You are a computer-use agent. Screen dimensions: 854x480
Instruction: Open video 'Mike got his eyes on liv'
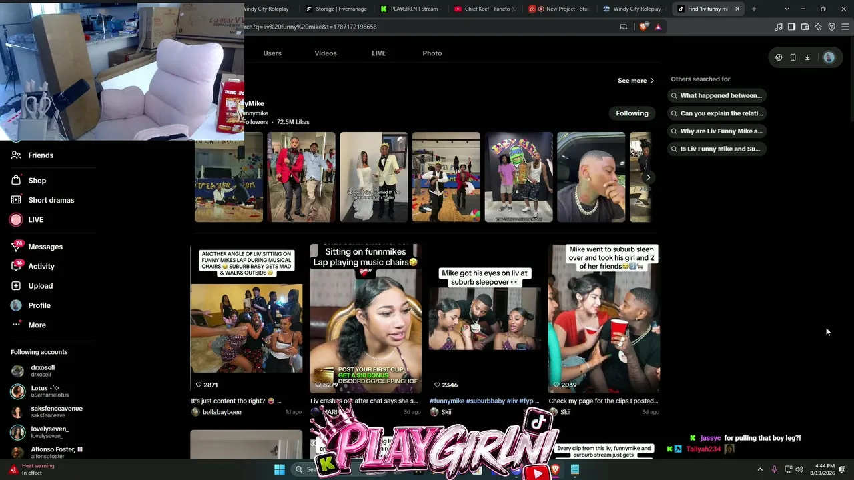(x=484, y=319)
